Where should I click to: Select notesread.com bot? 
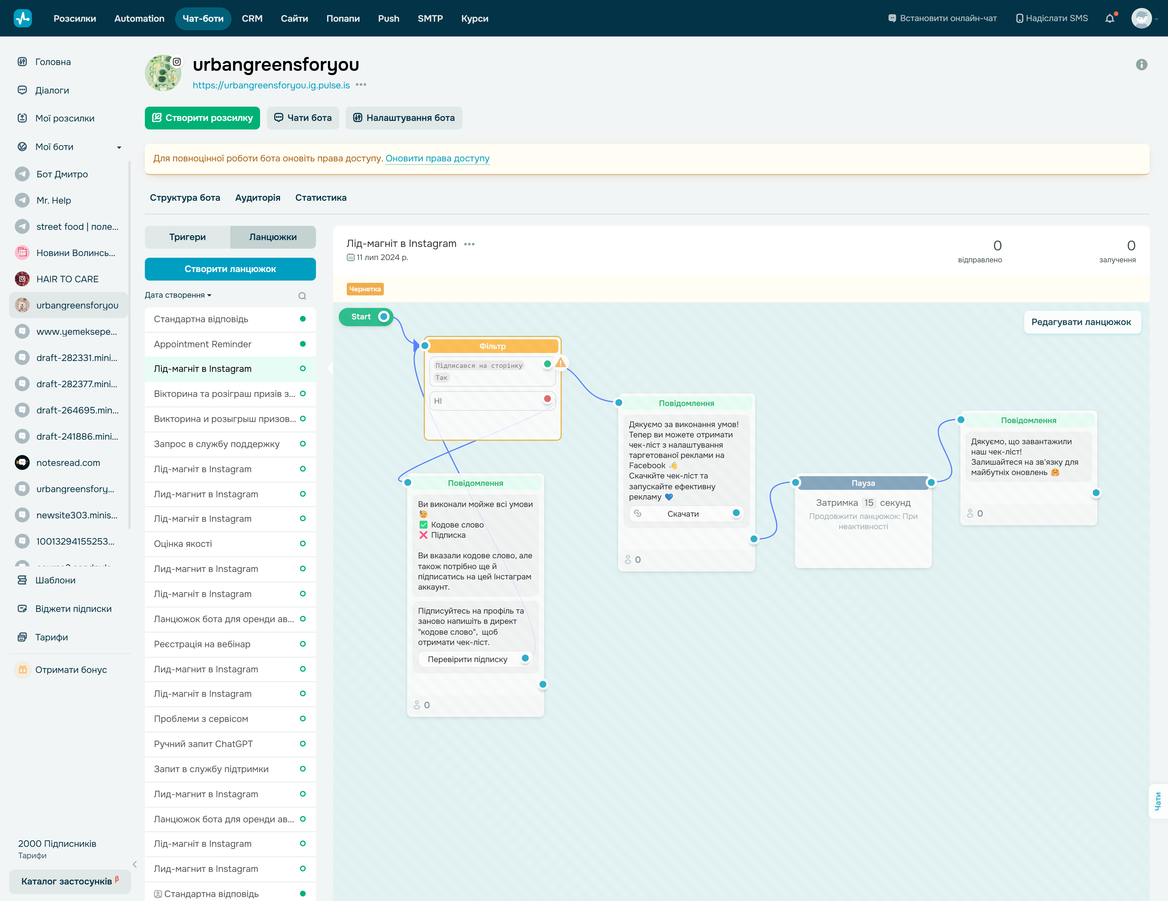[x=68, y=462]
